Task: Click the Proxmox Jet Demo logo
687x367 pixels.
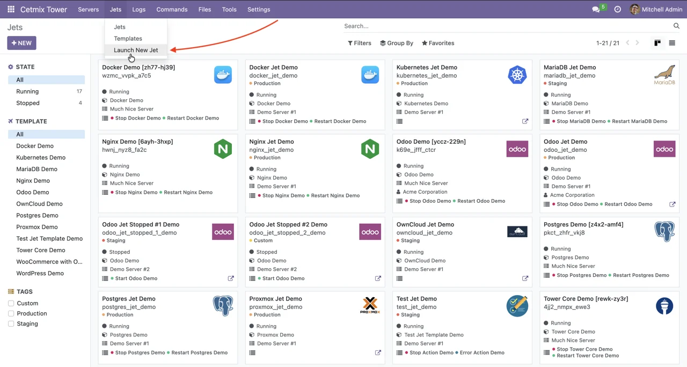Action: [x=370, y=306]
